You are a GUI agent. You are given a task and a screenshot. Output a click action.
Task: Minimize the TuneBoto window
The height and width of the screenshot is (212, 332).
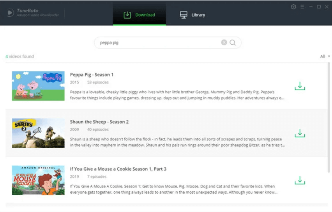click(x=311, y=7)
